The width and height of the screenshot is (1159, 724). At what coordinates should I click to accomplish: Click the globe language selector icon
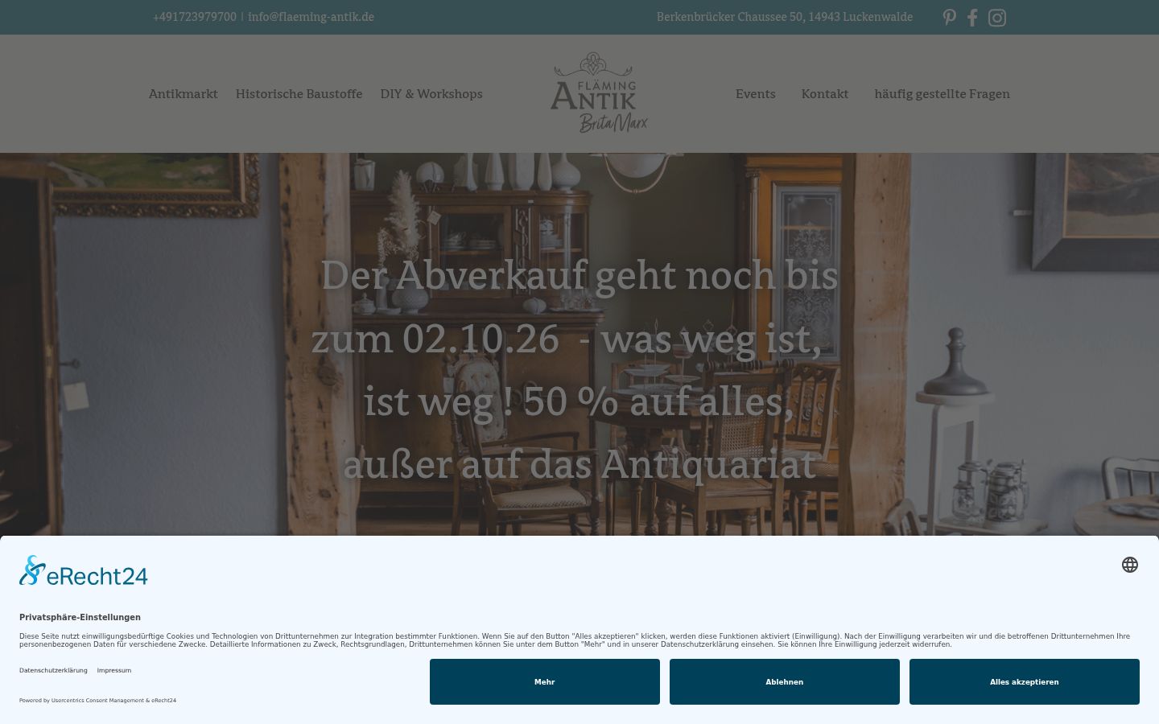pyautogui.click(x=1130, y=565)
